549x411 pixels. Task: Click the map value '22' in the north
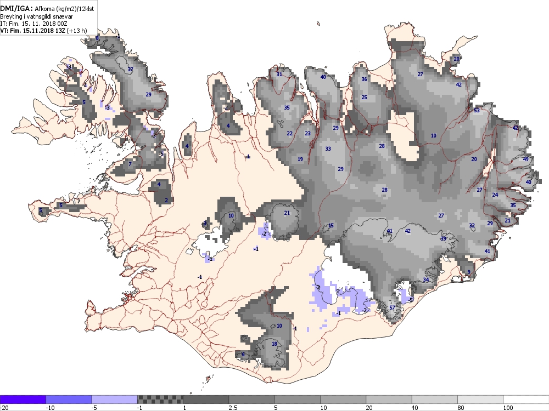(x=289, y=133)
